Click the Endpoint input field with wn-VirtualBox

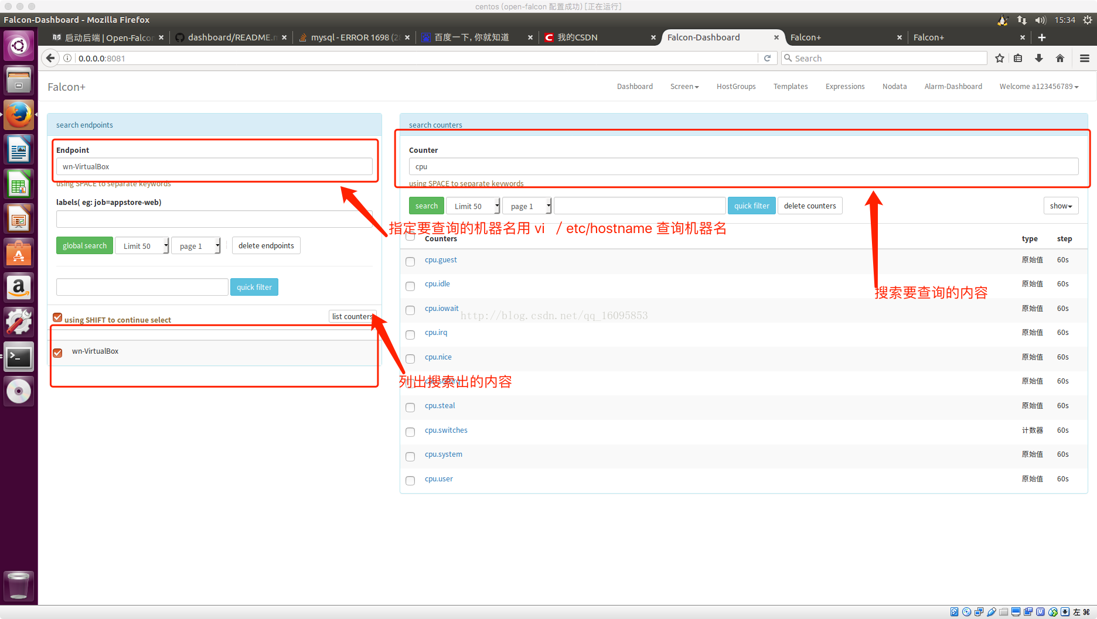coord(214,166)
